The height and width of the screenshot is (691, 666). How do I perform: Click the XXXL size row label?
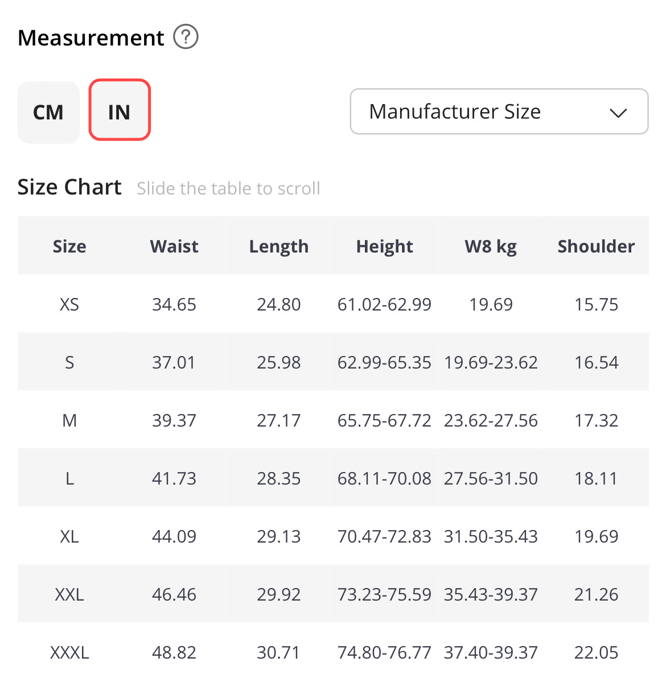69,653
